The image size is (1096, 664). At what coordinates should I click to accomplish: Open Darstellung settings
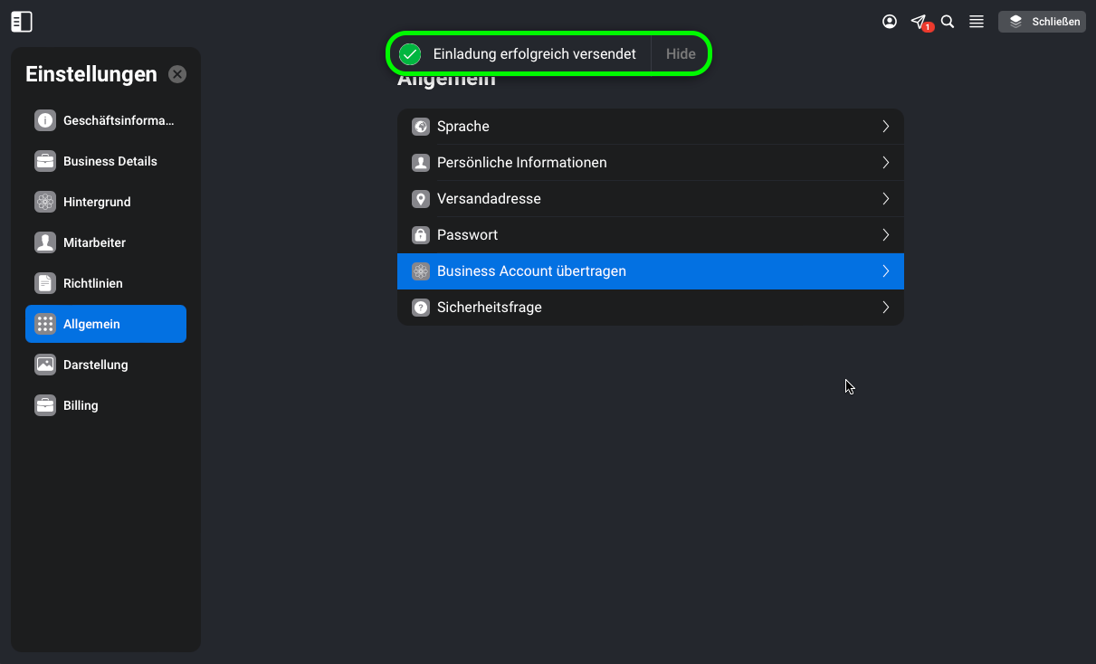106,365
